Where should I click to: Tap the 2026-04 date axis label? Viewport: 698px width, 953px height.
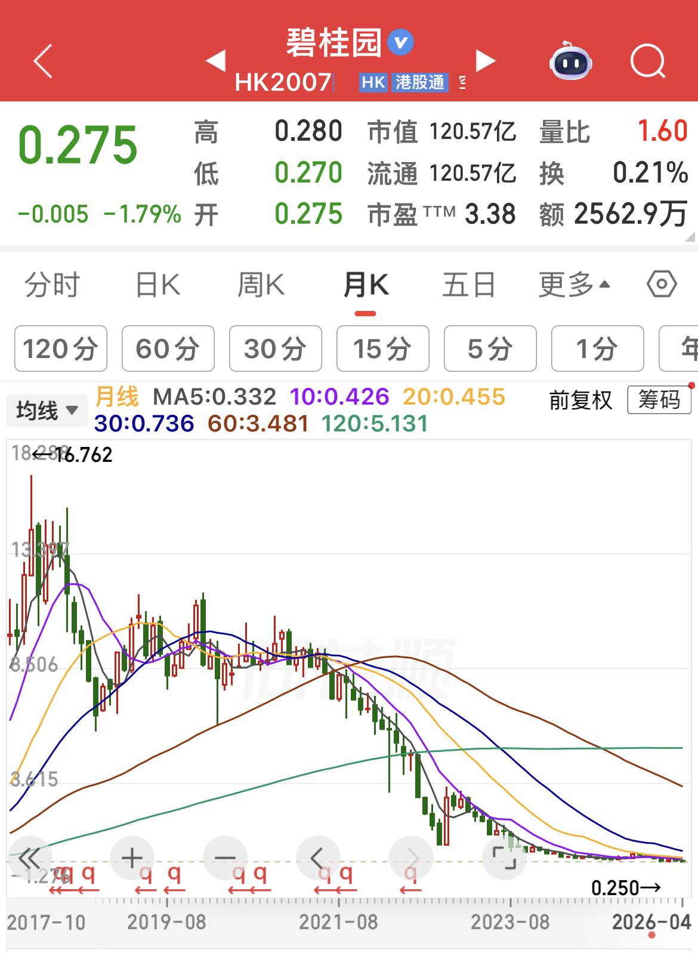point(651,922)
